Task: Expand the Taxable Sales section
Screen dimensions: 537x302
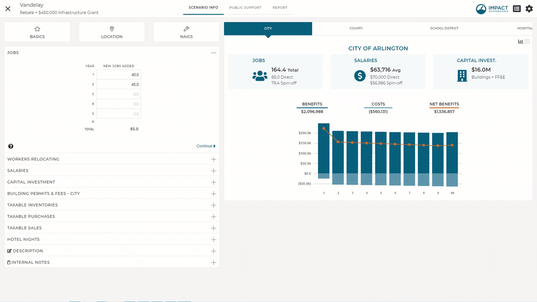Action: [214, 228]
